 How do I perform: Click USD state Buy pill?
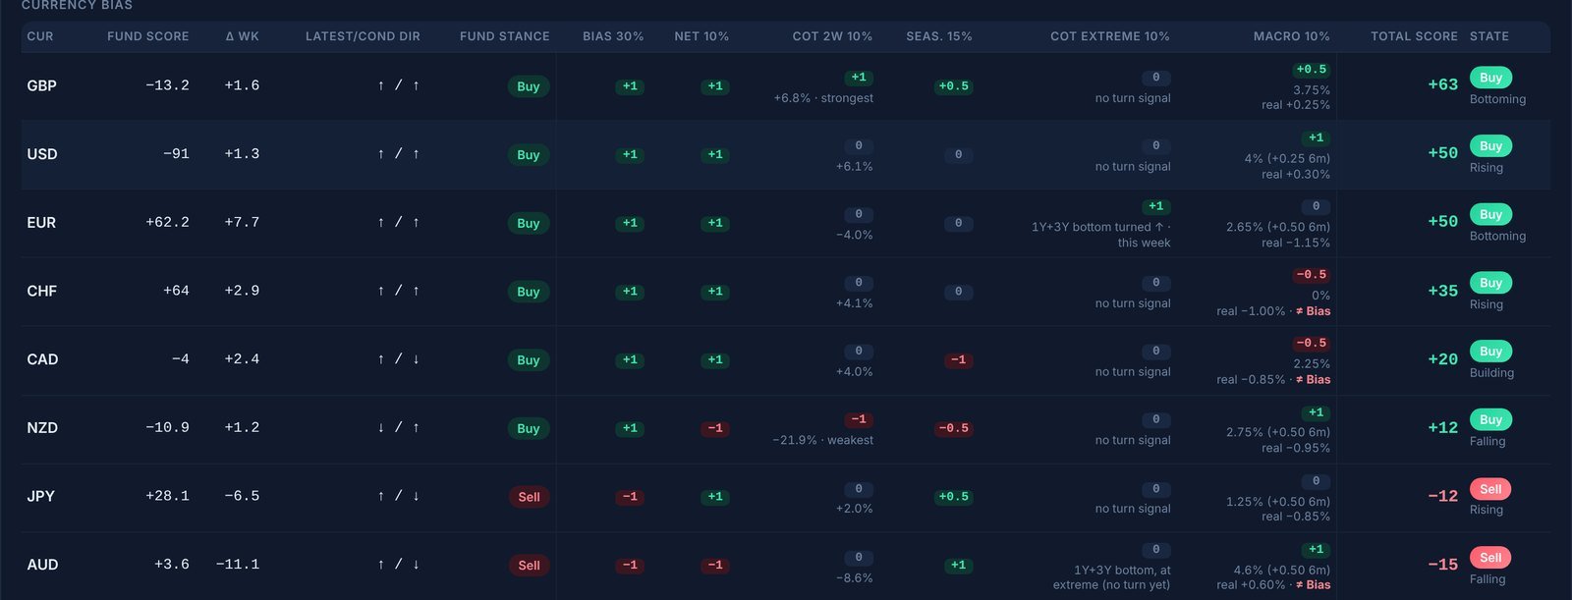point(1490,146)
